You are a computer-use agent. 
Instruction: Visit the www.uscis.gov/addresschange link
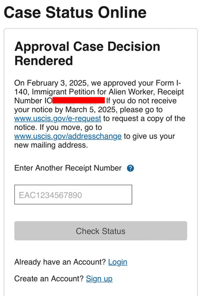(68, 136)
